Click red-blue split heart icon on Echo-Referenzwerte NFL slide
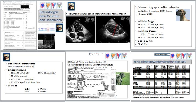The height and width of the screenshot is (102, 196). (184, 56)
